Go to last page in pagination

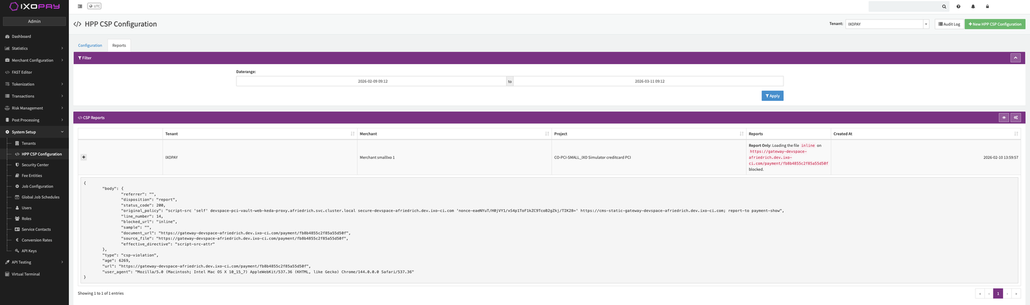pyautogui.click(x=1016, y=293)
